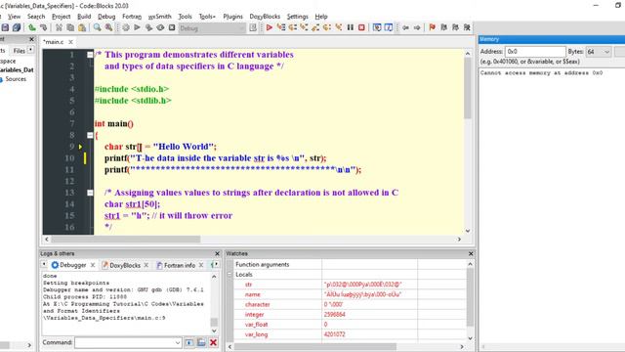This screenshot has width=625, height=352.
Task: Open the build target Debug dropdown
Action: tap(212, 28)
